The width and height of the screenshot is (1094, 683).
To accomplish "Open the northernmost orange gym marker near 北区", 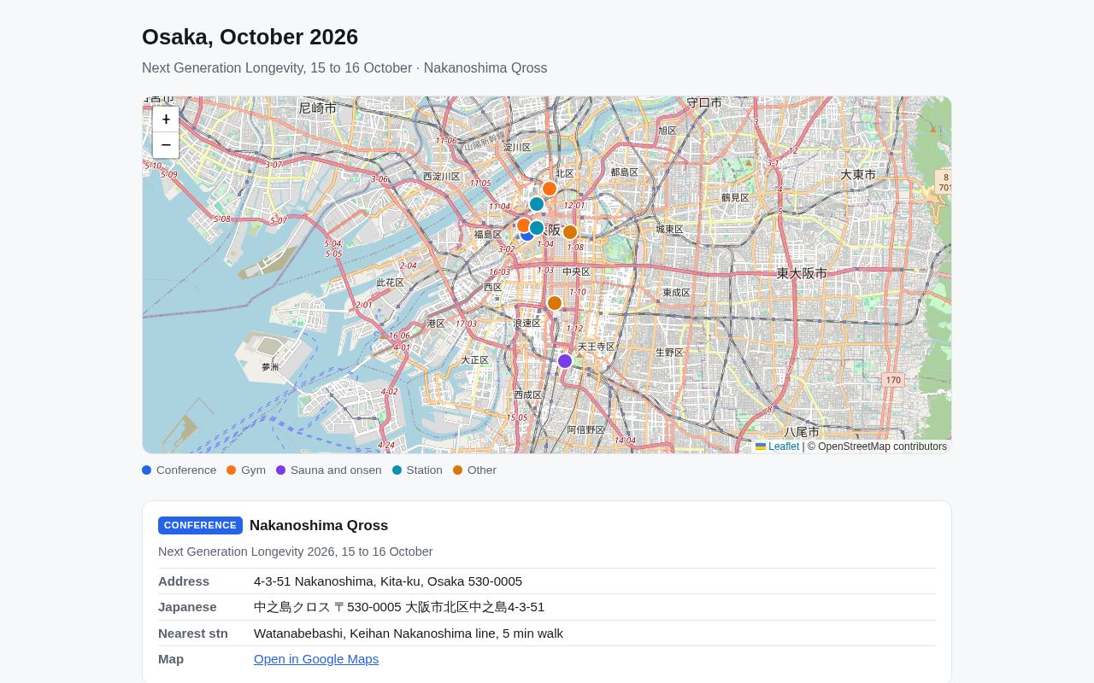I will point(550,189).
